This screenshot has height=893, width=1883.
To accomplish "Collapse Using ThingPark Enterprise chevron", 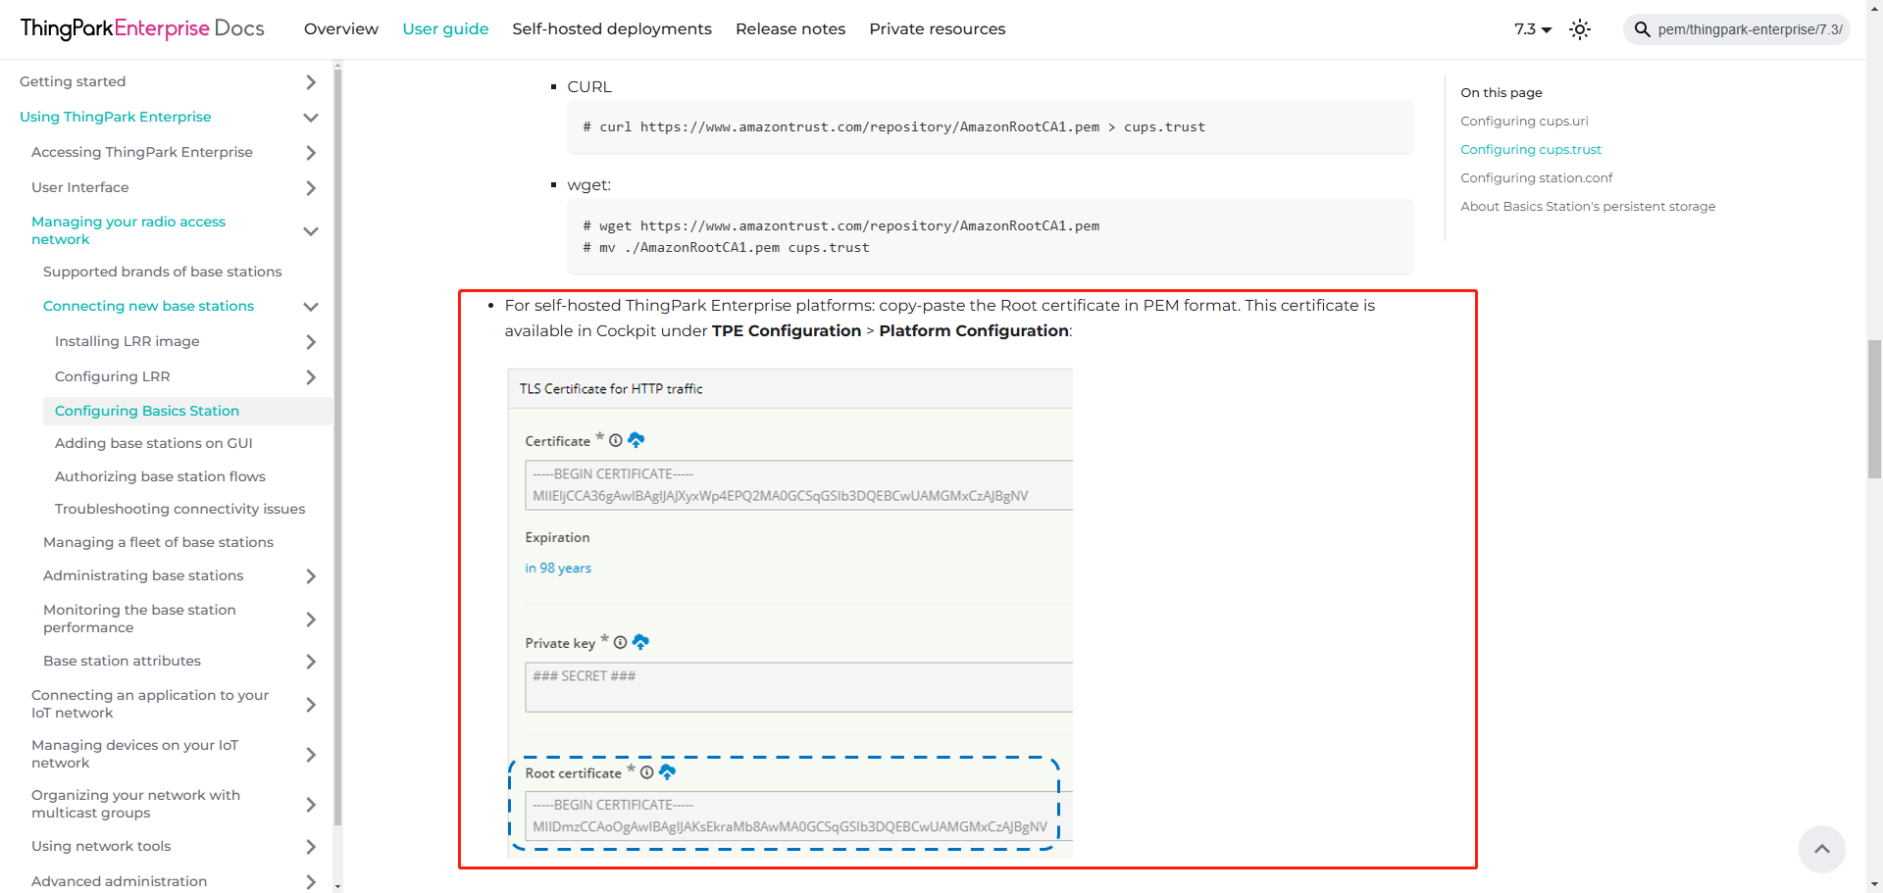I will coord(311,118).
